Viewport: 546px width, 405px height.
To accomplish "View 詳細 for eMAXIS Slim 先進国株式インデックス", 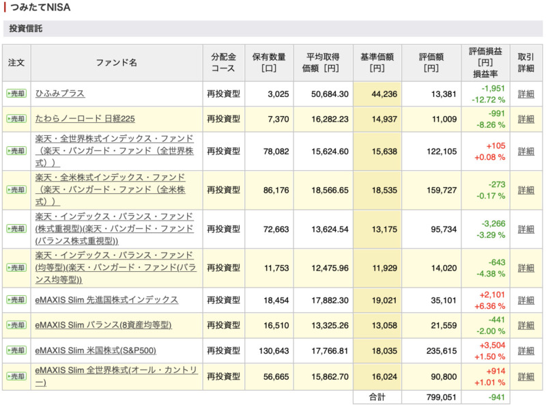I will (x=526, y=300).
